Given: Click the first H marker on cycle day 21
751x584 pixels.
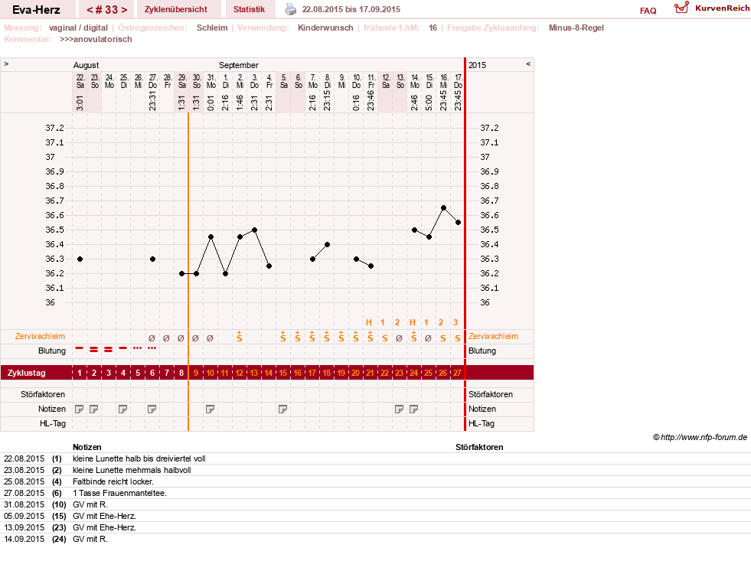Looking at the screenshot, I should [369, 322].
